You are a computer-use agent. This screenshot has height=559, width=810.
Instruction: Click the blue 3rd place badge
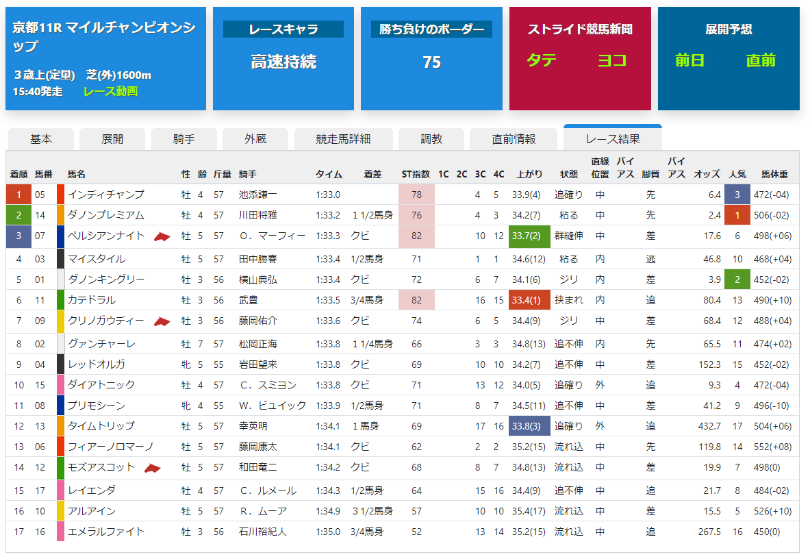(18, 236)
